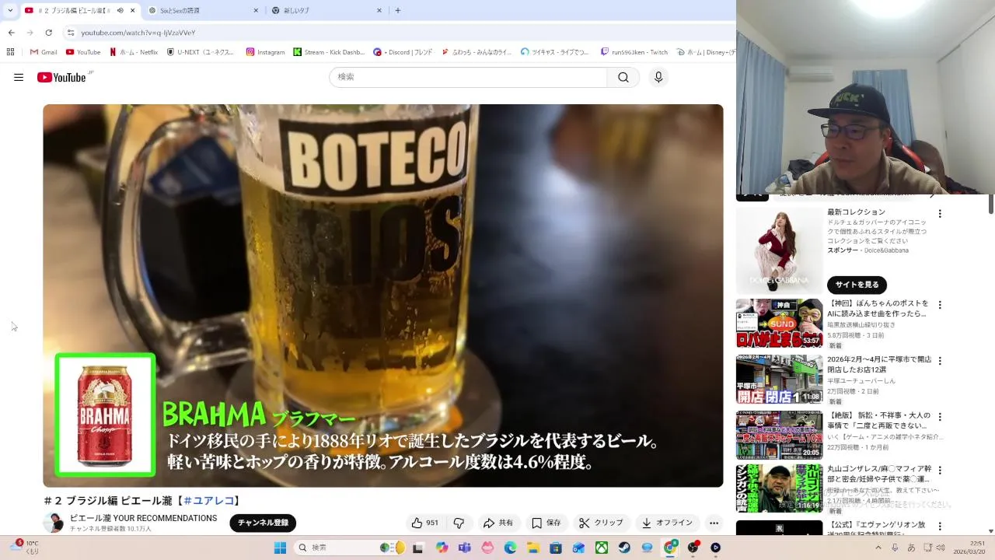
Task: Open Dolce&Gabbana ad thumbnail
Action: click(779, 250)
